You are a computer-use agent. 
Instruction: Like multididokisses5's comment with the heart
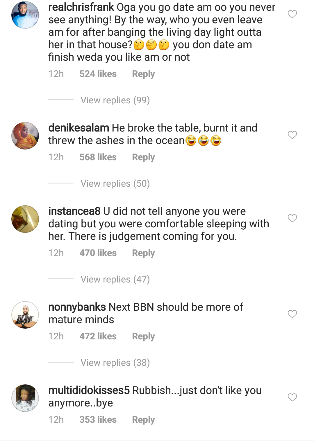292,397
